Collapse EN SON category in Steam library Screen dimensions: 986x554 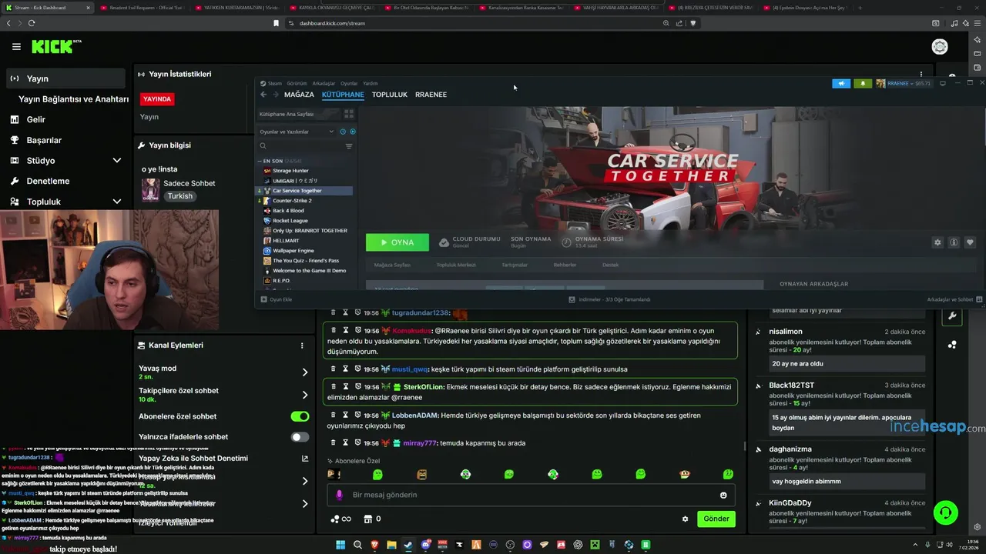[x=260, y=161]
